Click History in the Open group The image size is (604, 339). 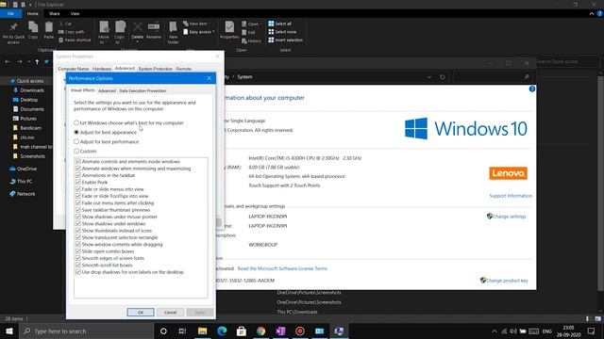(252, 40)
